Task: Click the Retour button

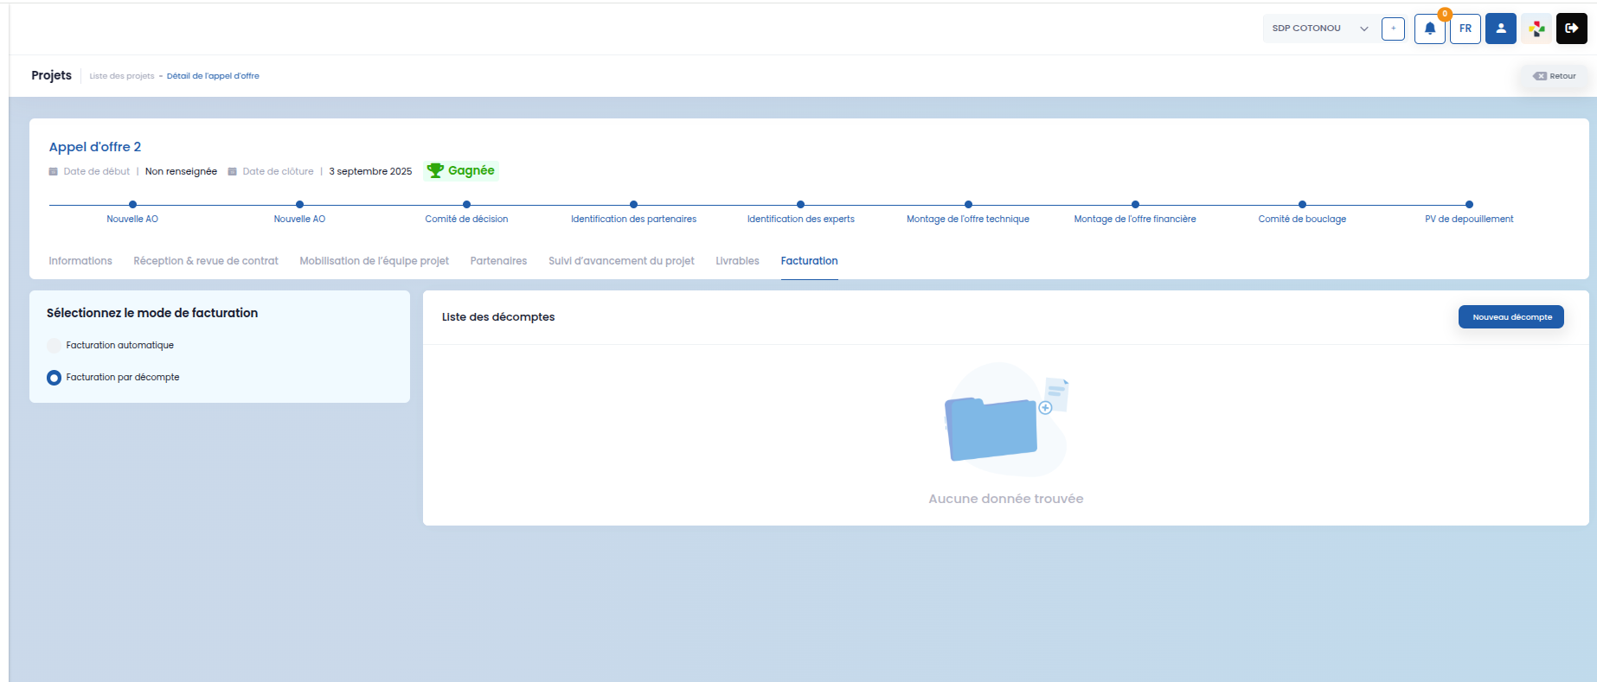Action: [x=1555, y=76]
